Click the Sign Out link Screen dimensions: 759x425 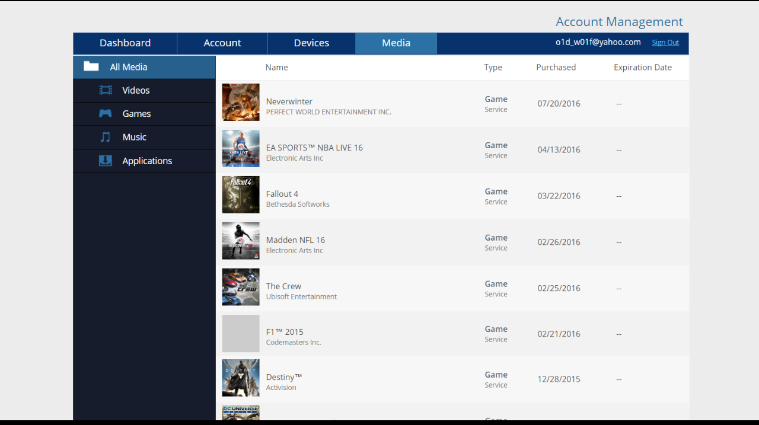tap(665, 43)
